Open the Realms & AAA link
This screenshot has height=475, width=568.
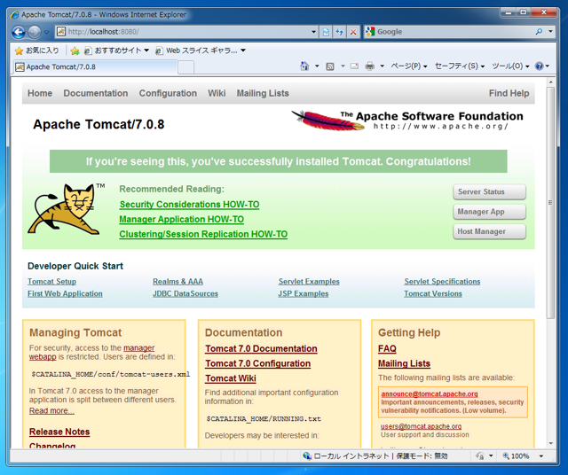point(177,282)
